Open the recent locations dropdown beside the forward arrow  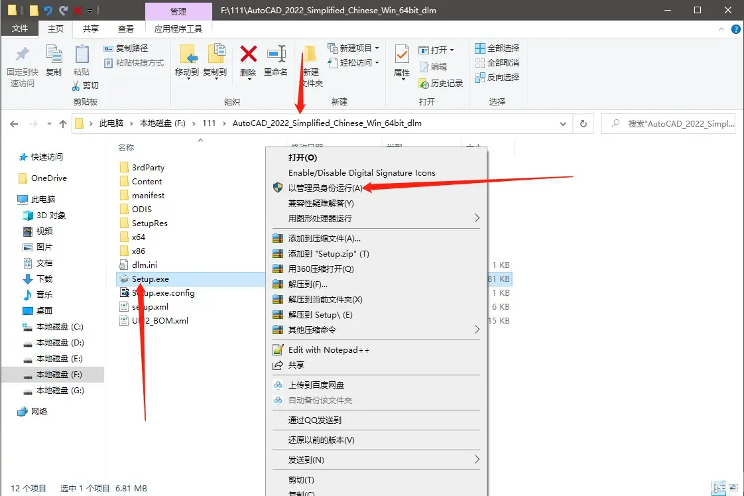pyautogui.click(x=49, y=124)
